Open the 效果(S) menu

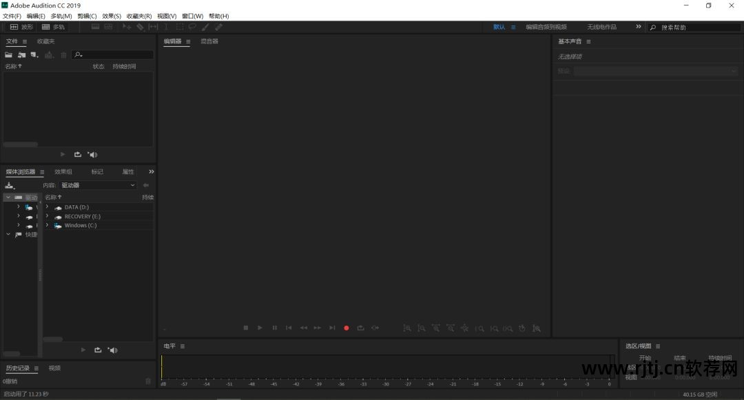tap(112, 16)
